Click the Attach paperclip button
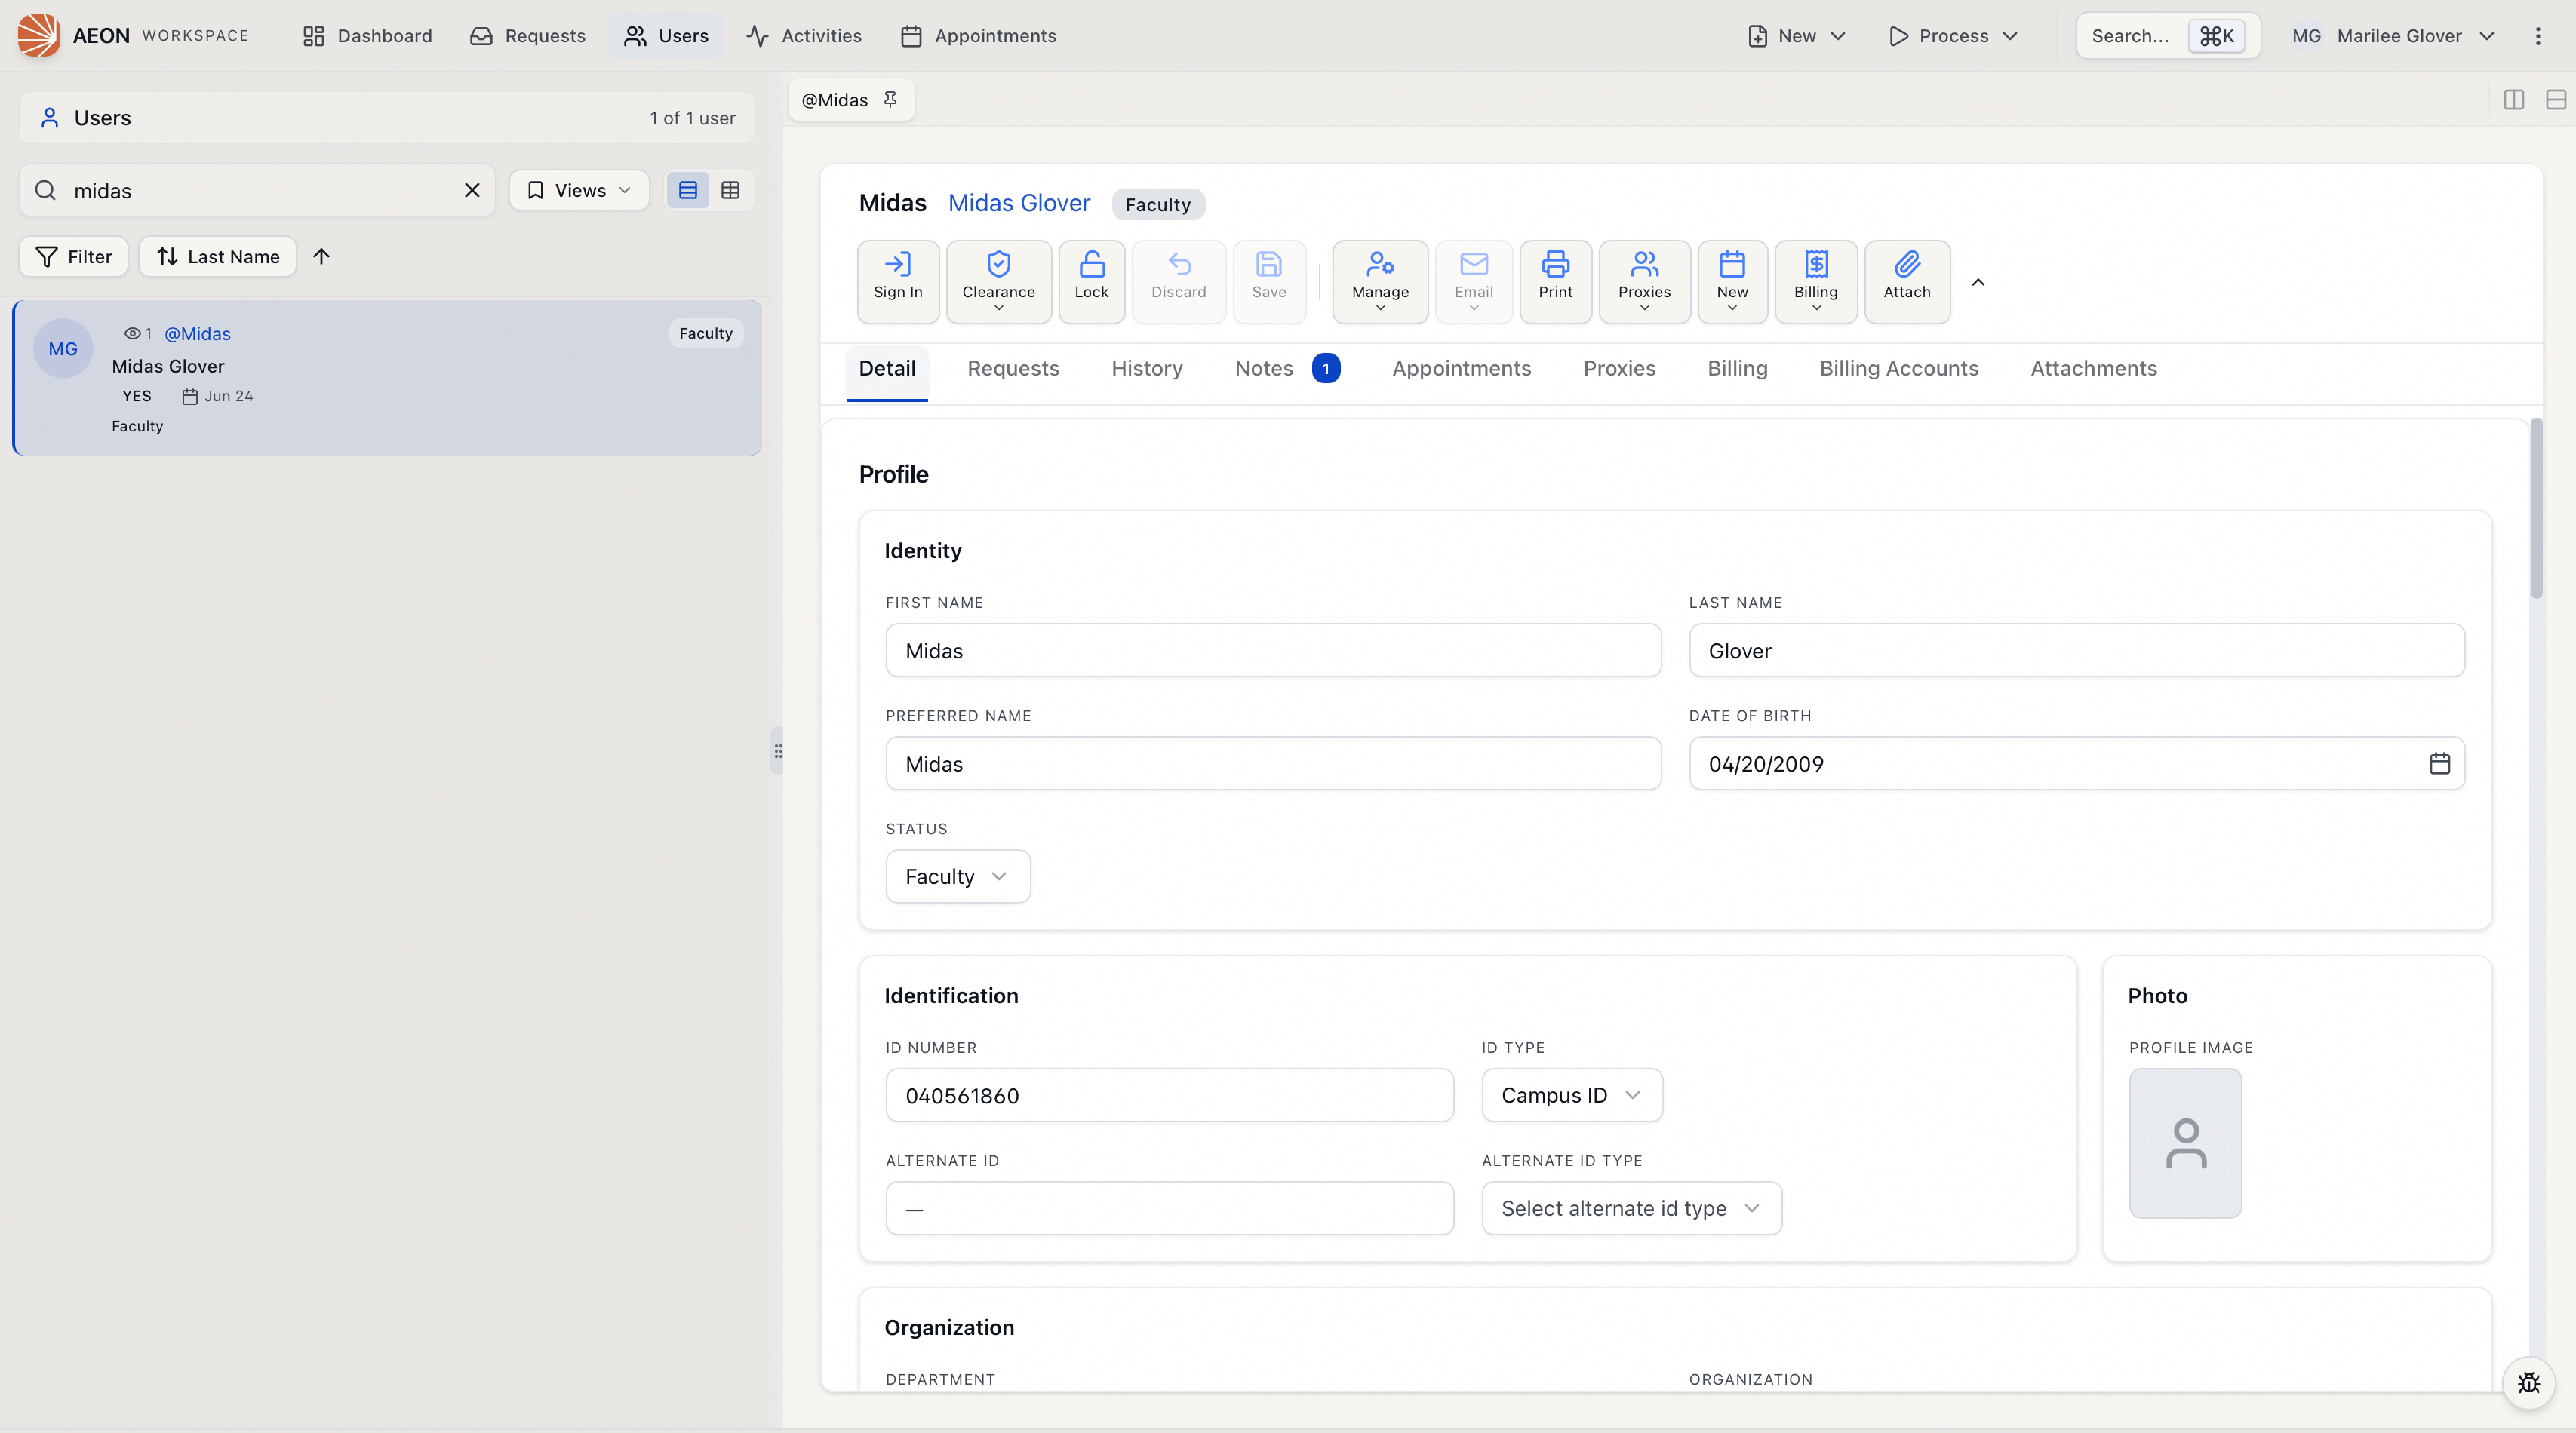This screenshot has height=1433, width=2576. [1907, 281]
